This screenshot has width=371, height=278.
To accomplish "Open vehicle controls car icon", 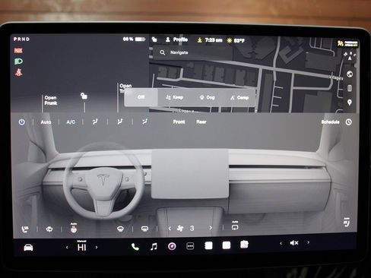I will 28,248.
